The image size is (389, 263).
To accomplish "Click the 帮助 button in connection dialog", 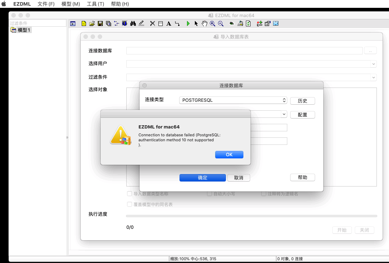I will click(303, 177).
